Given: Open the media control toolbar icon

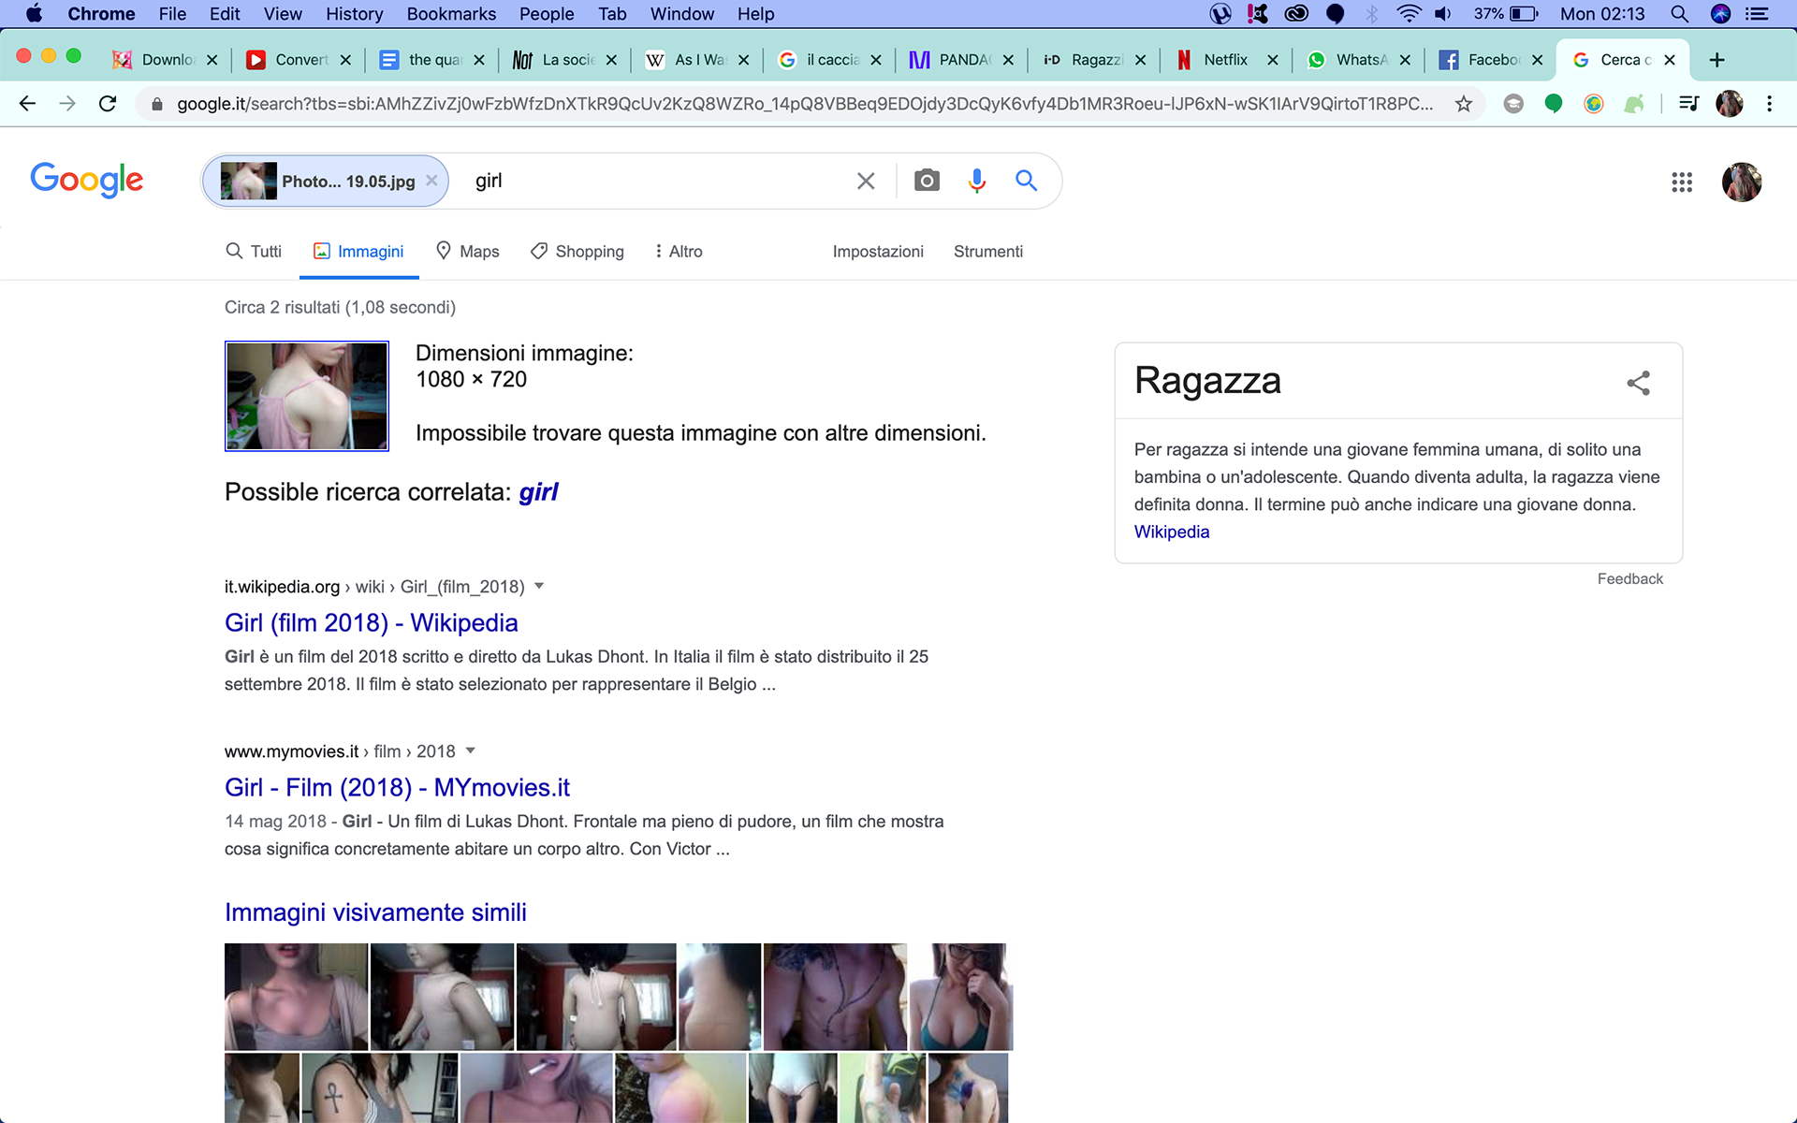Looking at the screenshot, I should click(x=1688, y=104).
